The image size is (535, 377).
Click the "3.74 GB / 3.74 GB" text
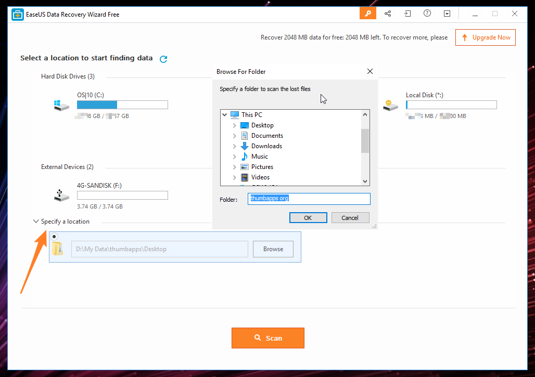click(x=99, y=206)
